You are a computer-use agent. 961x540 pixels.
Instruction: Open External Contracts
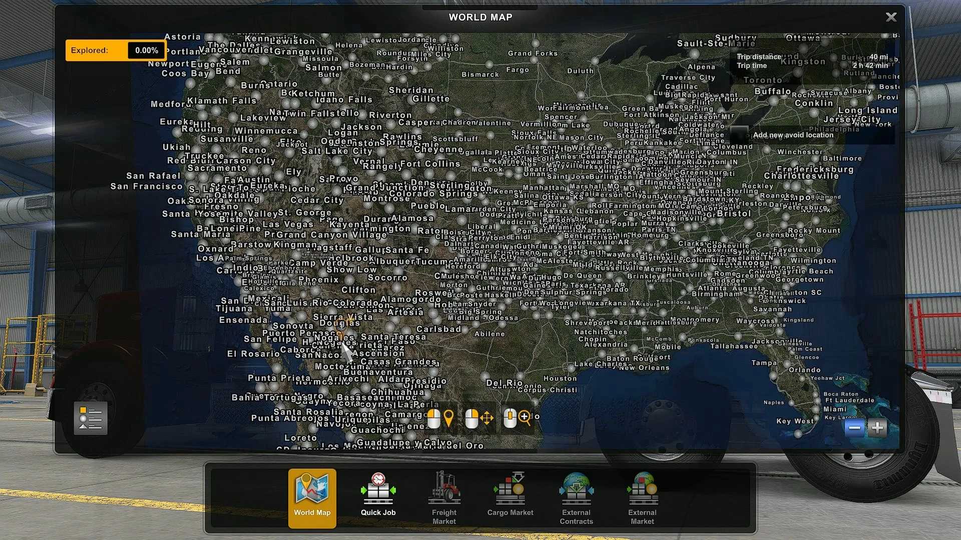pos(576,497)
